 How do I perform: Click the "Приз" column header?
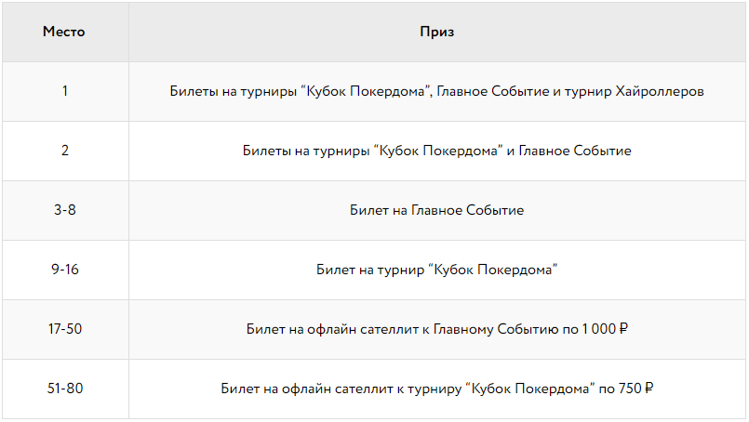(x=436, y=32)
